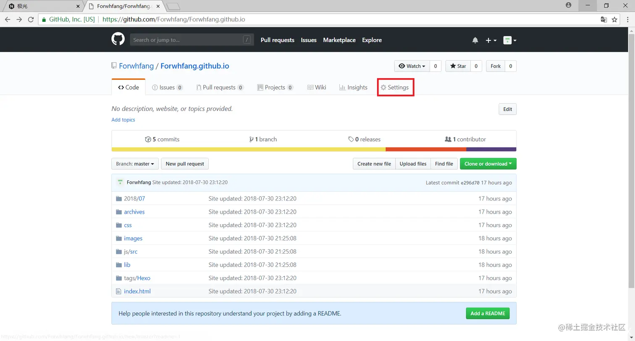This screenshot has height=341, width=635.
Task: Click the Add a README button
Action: coord(488,313)
